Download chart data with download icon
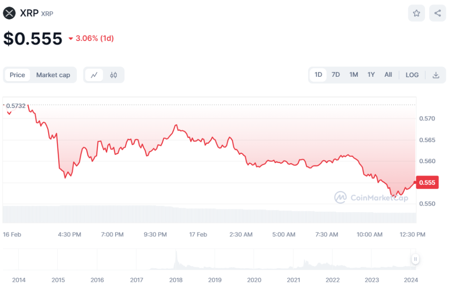 pos(436,75)
